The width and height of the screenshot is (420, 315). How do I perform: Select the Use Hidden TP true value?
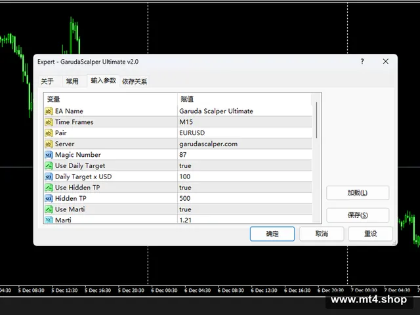(245, 188)
